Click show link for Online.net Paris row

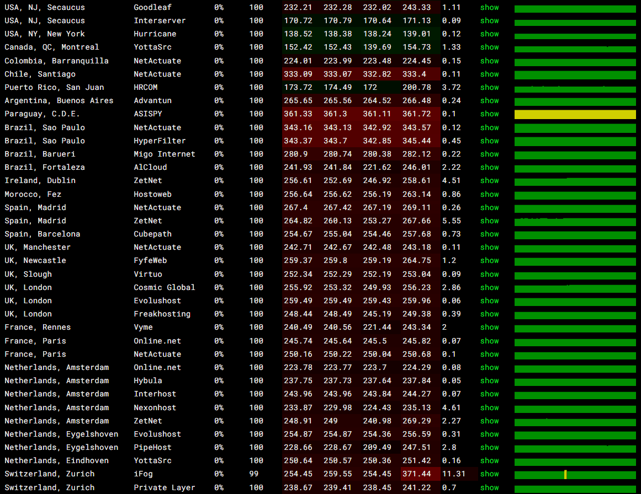click(x=489, y=341)
